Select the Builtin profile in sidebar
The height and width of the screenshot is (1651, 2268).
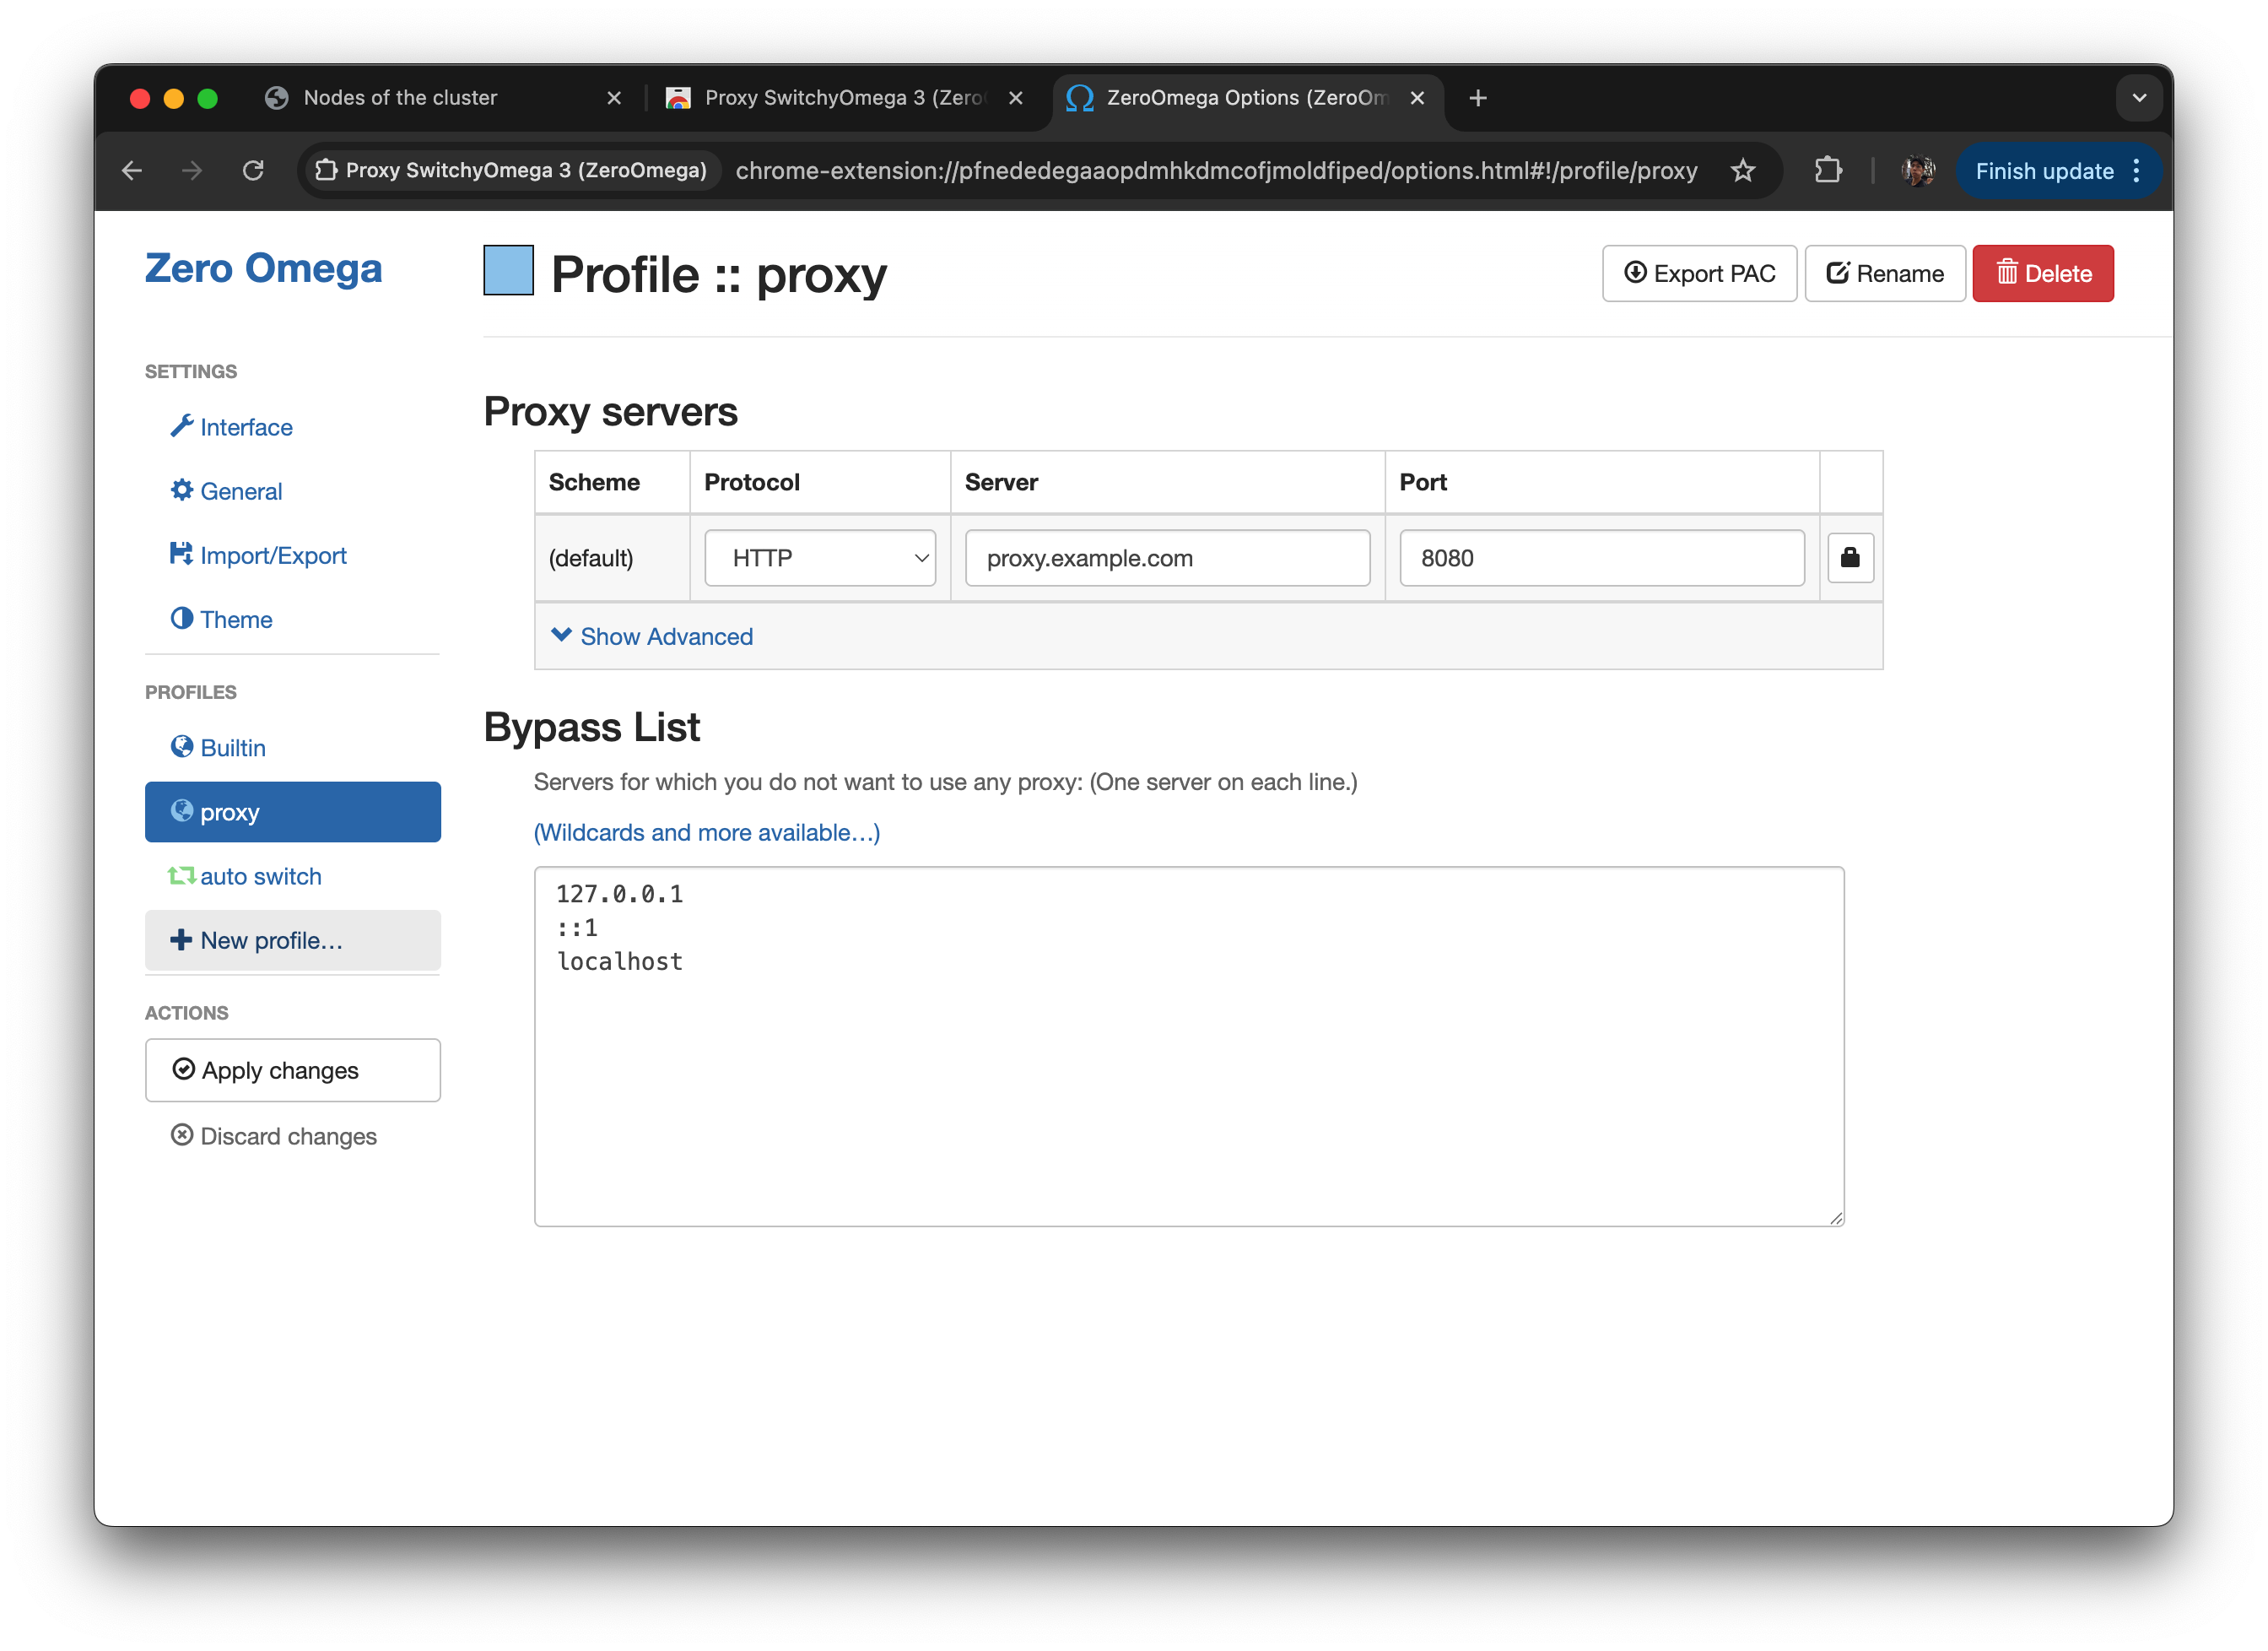[x=232, y=748]
